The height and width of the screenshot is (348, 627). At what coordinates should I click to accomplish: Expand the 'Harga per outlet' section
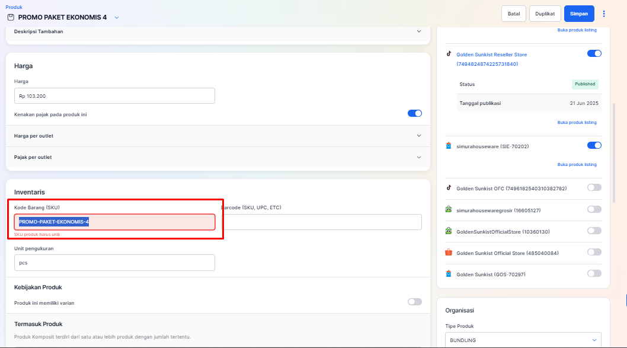[x=418, y=136]
